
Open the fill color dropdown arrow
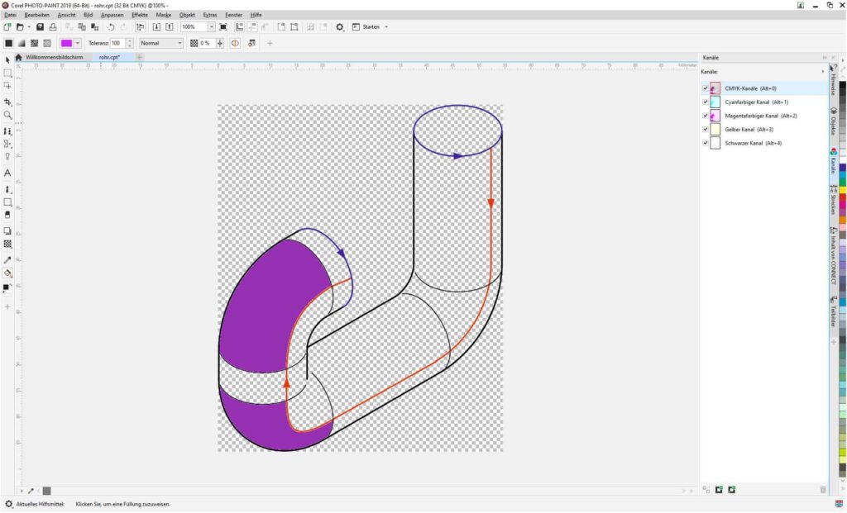(78, 43)
